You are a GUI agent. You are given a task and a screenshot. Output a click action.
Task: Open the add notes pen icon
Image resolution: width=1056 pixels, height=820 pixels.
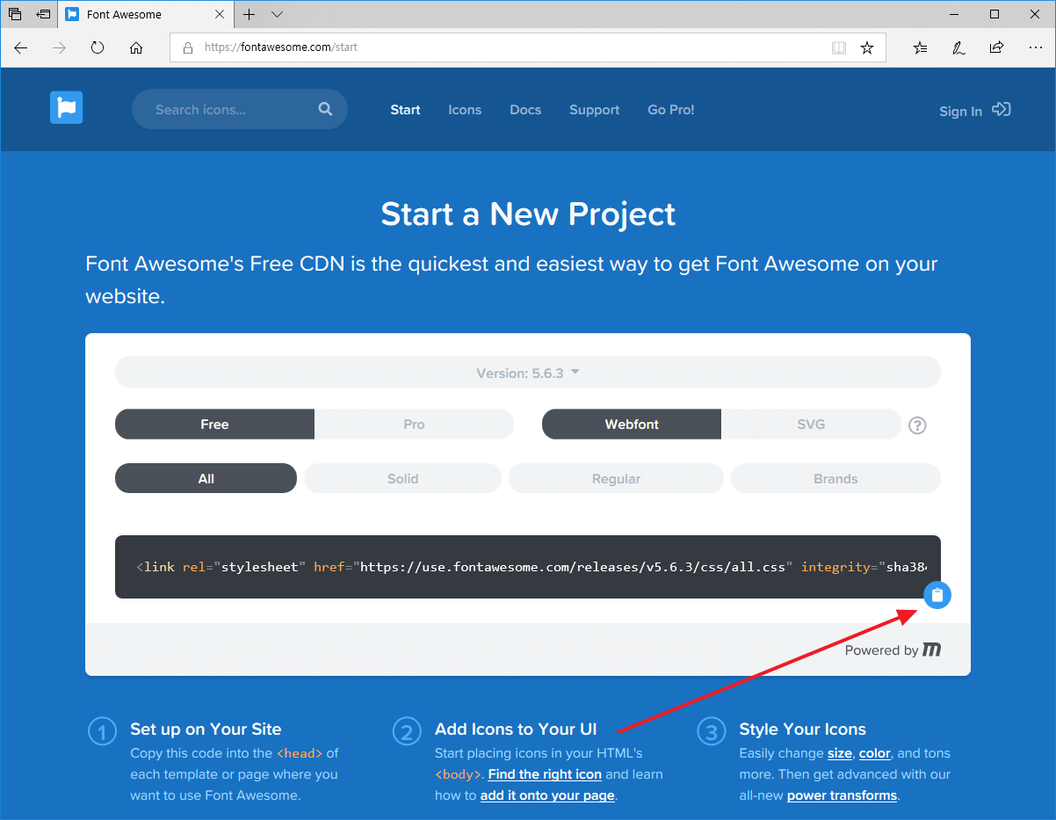pos(958,47)
